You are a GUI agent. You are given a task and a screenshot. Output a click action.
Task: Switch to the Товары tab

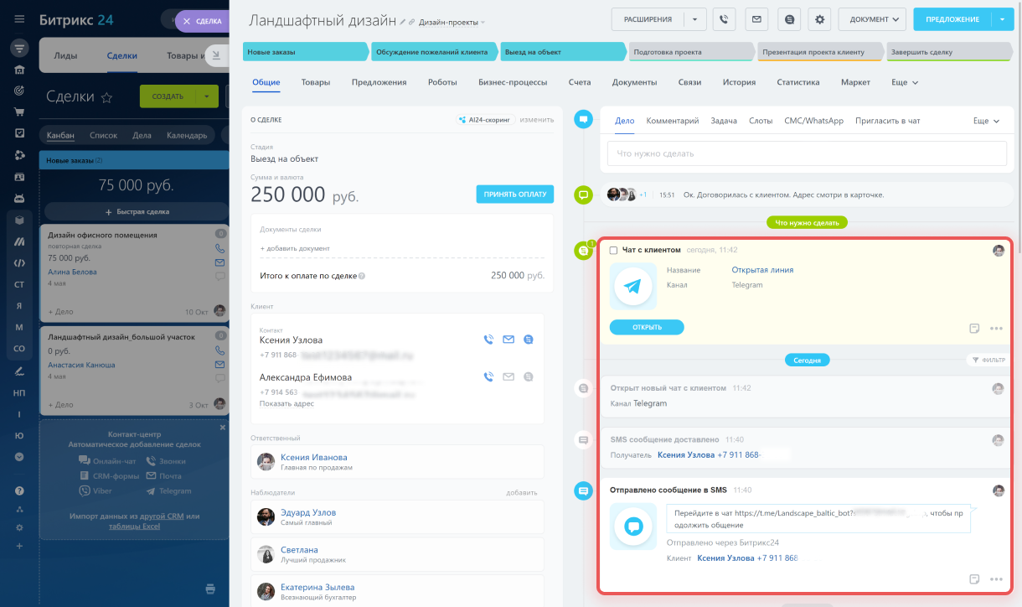pos(315,83)
